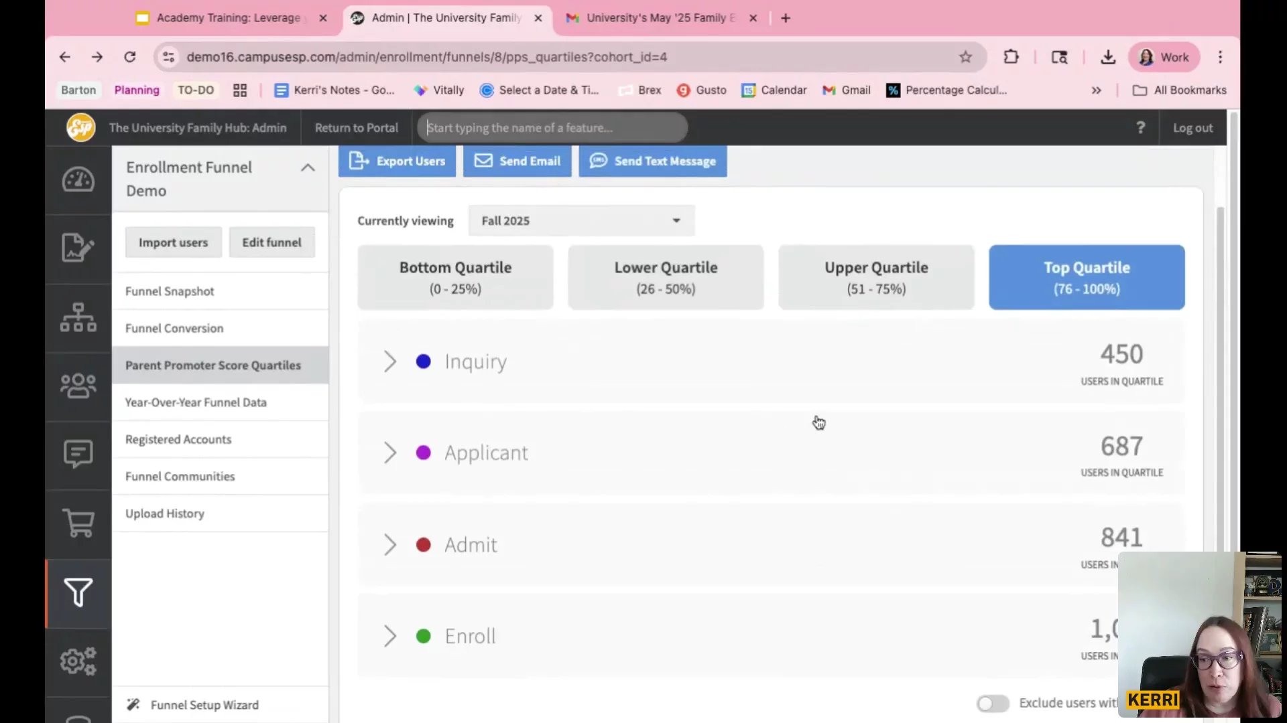The image size is (1287, 723).
Task: Click the document edit sidebar icon
Action: pyautogui.click(x=78, y=248)
